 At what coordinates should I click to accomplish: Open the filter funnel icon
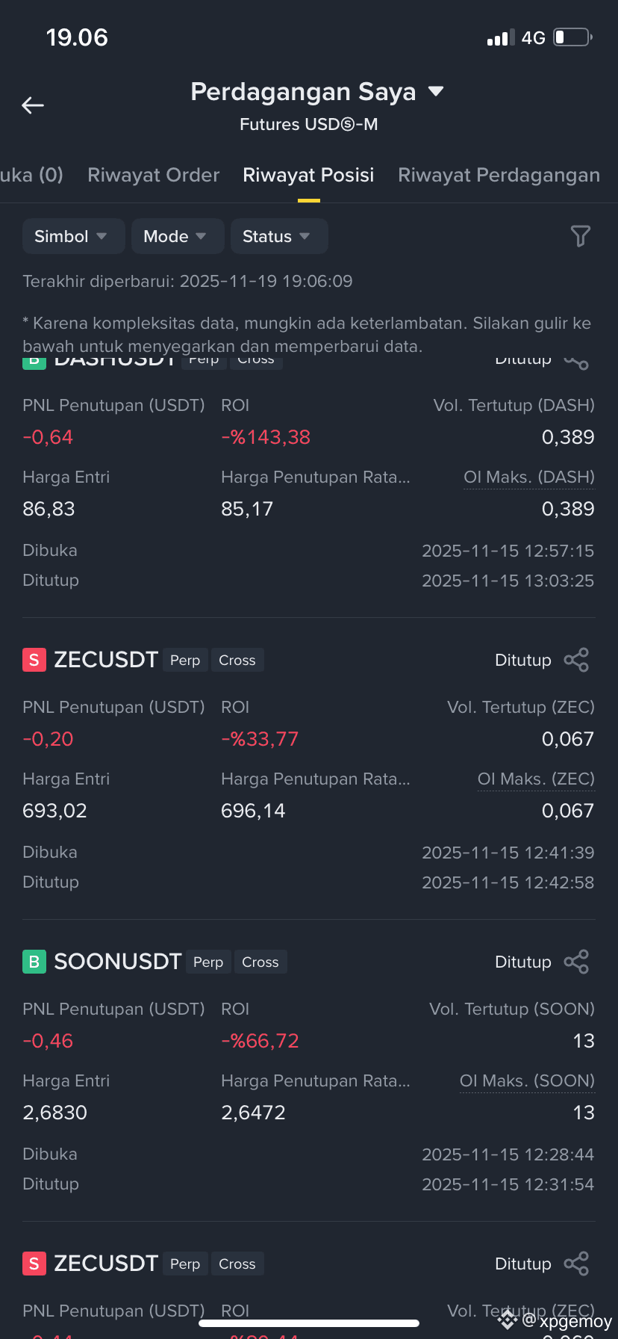580,236
